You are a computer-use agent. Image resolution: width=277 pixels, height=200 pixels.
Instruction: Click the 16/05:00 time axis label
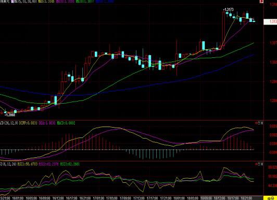coord(31,198)
